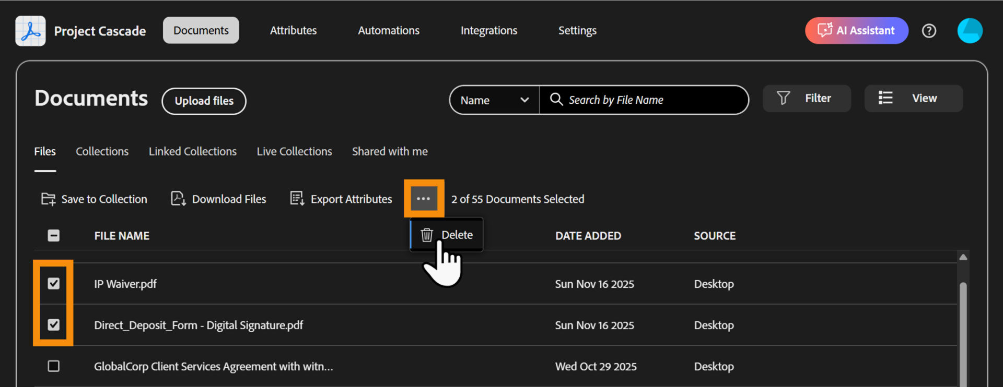Click the three-dot more actions icon
The width and height of the screenshot is (1003, 387).
coord(424,199)
